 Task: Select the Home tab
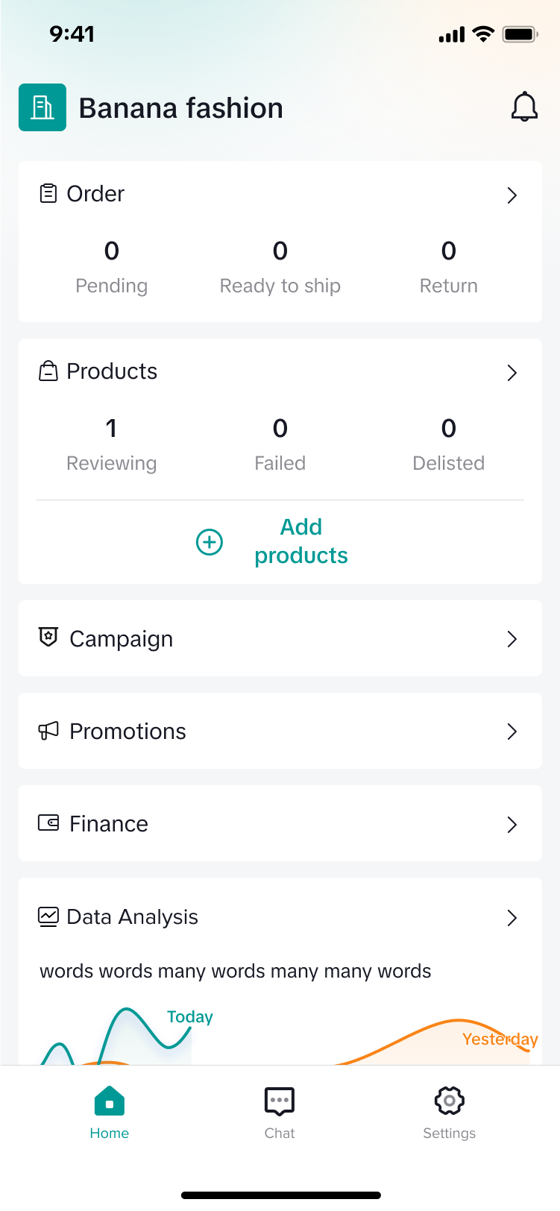[110, 1113]
